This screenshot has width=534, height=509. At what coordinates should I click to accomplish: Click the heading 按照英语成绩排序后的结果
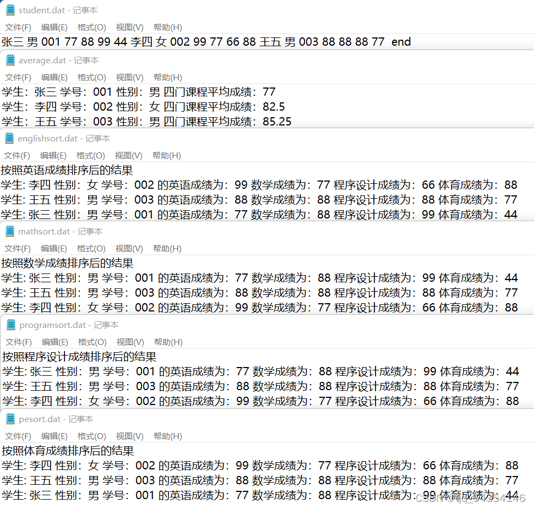point(67,170)
